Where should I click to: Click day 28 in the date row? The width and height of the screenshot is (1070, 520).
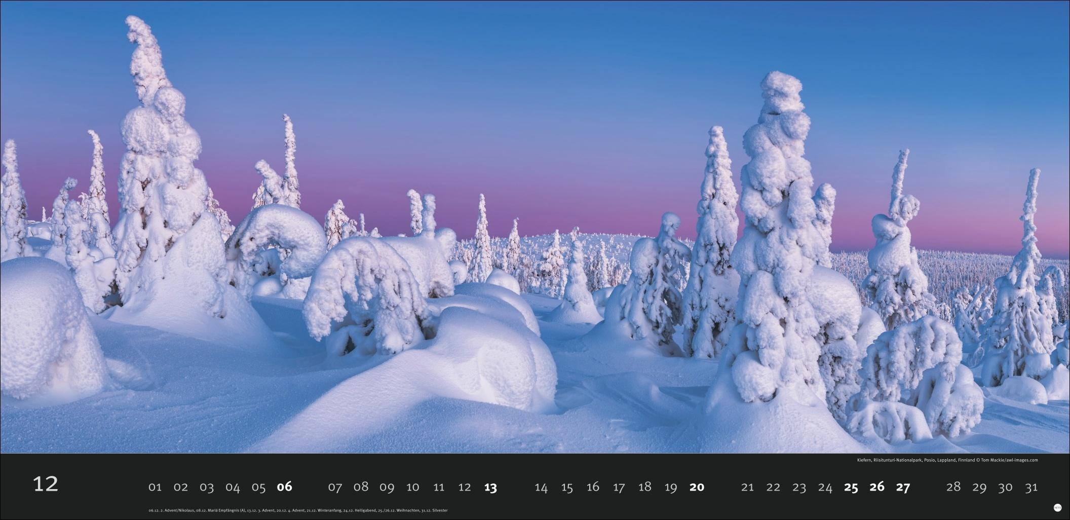pyautogui.click(x=953, y=487)
